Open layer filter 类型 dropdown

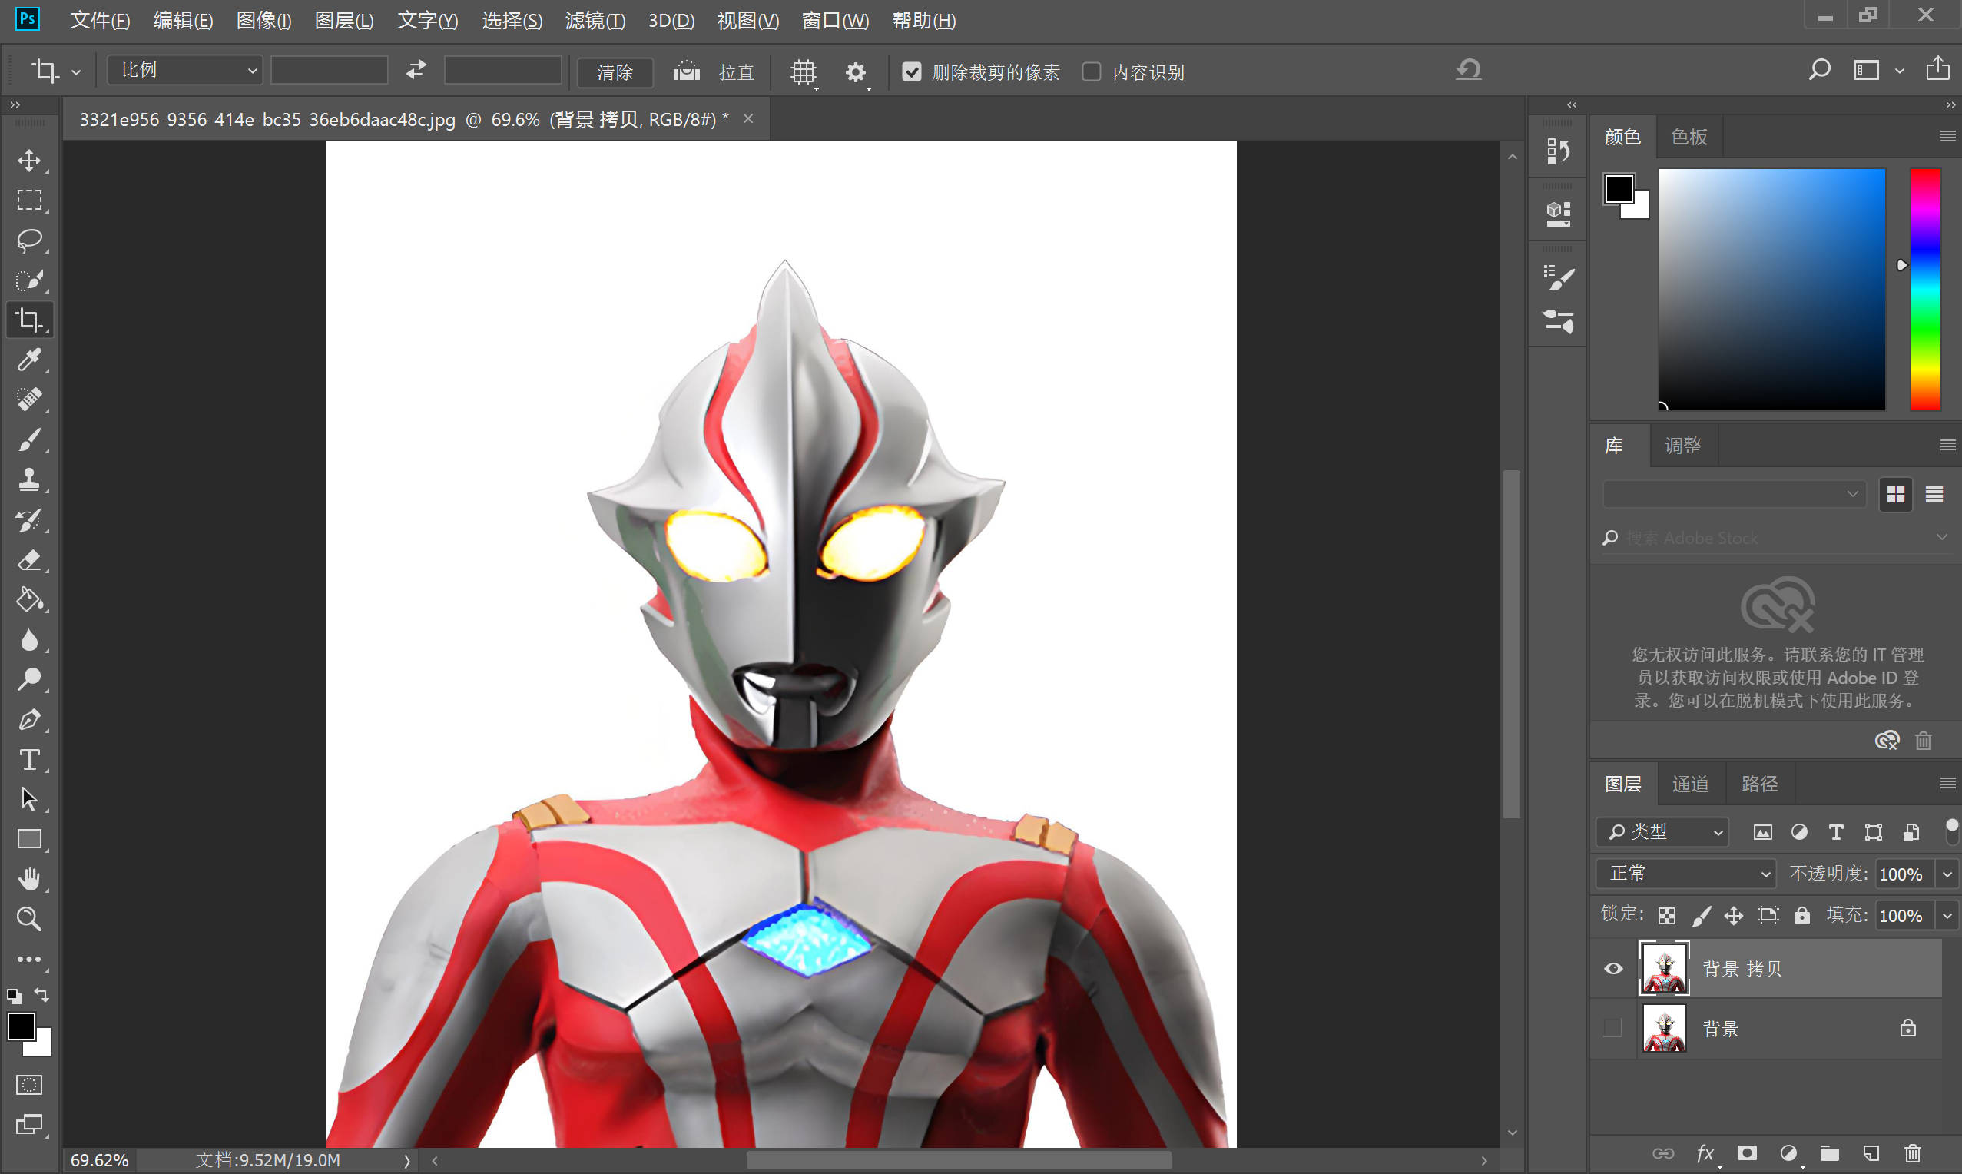(x=1663, y=831)
